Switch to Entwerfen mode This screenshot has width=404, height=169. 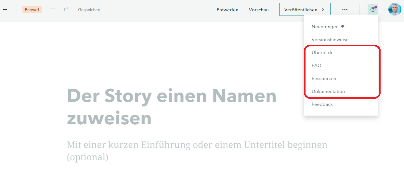[228, 10]
